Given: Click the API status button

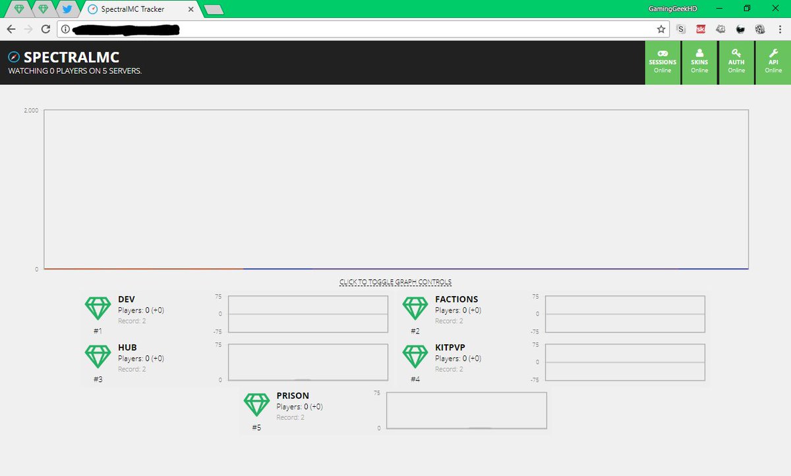Looking at the screenshot, I should (773, 63).
